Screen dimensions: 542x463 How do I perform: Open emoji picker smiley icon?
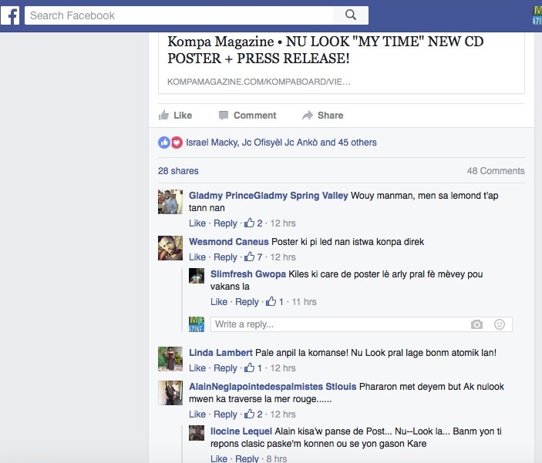[500, 324]
